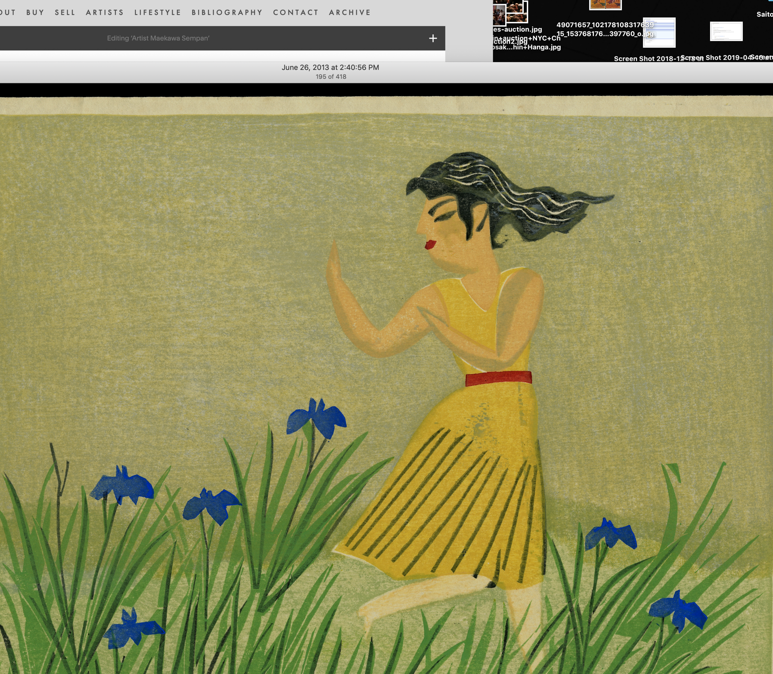Visit the ARCHIVE navigation link
Viewport: 773px width, 674px height.
350,12
